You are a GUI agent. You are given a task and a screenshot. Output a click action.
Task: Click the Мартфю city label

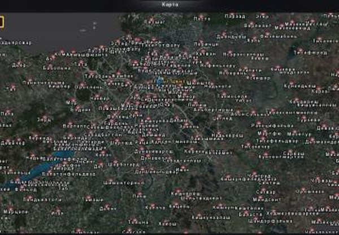[x=270, y=134]
